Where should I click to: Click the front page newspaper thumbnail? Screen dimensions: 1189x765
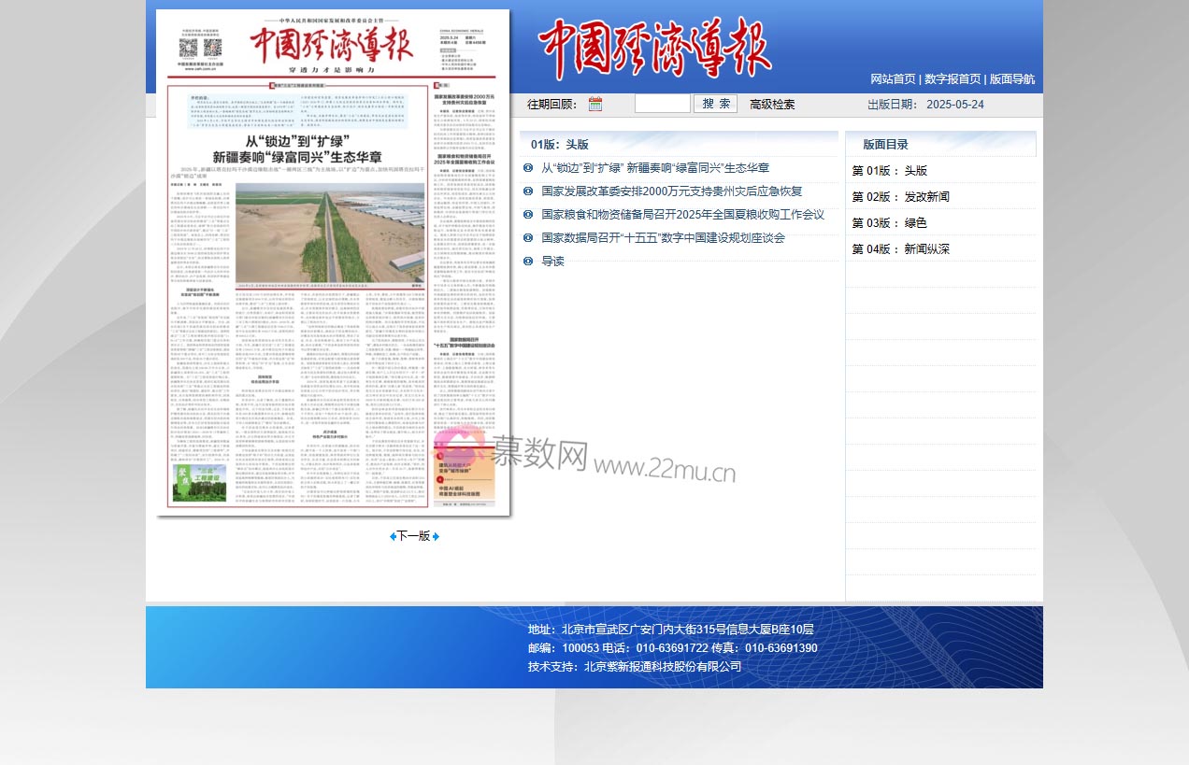click(x=333, y=262)
